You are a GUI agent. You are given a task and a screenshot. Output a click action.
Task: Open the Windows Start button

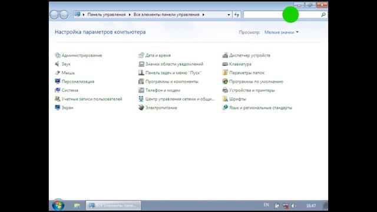(58, 206)
